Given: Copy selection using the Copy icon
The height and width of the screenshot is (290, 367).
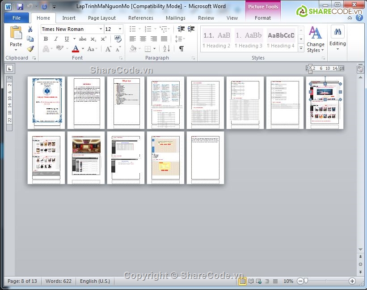Looking at the screenshot, I should [30, 38].
